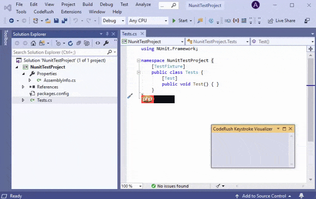The width and height of the screenshot is (316, 199).
Task: Expand the AssemblyInfo.cs node arrow
Action: click(30, 80)
